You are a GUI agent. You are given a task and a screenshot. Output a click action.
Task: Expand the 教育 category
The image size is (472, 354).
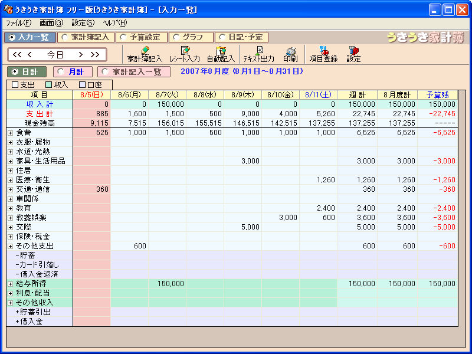coord(10,209)
